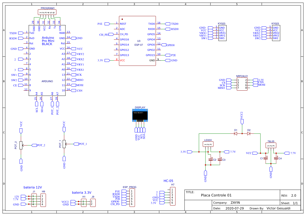
Task: Select the P2E flag at GPIO15 pin
Action: click(168, 55)
